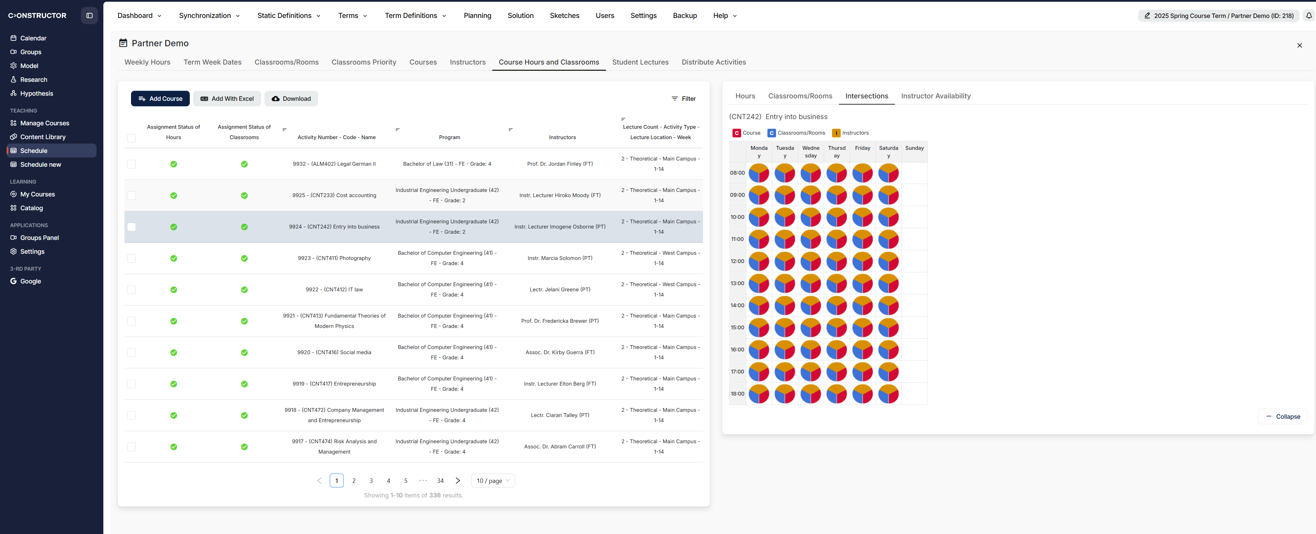
Task: Click hours status icon for Legal German II
Action: (x=174, y=164)
